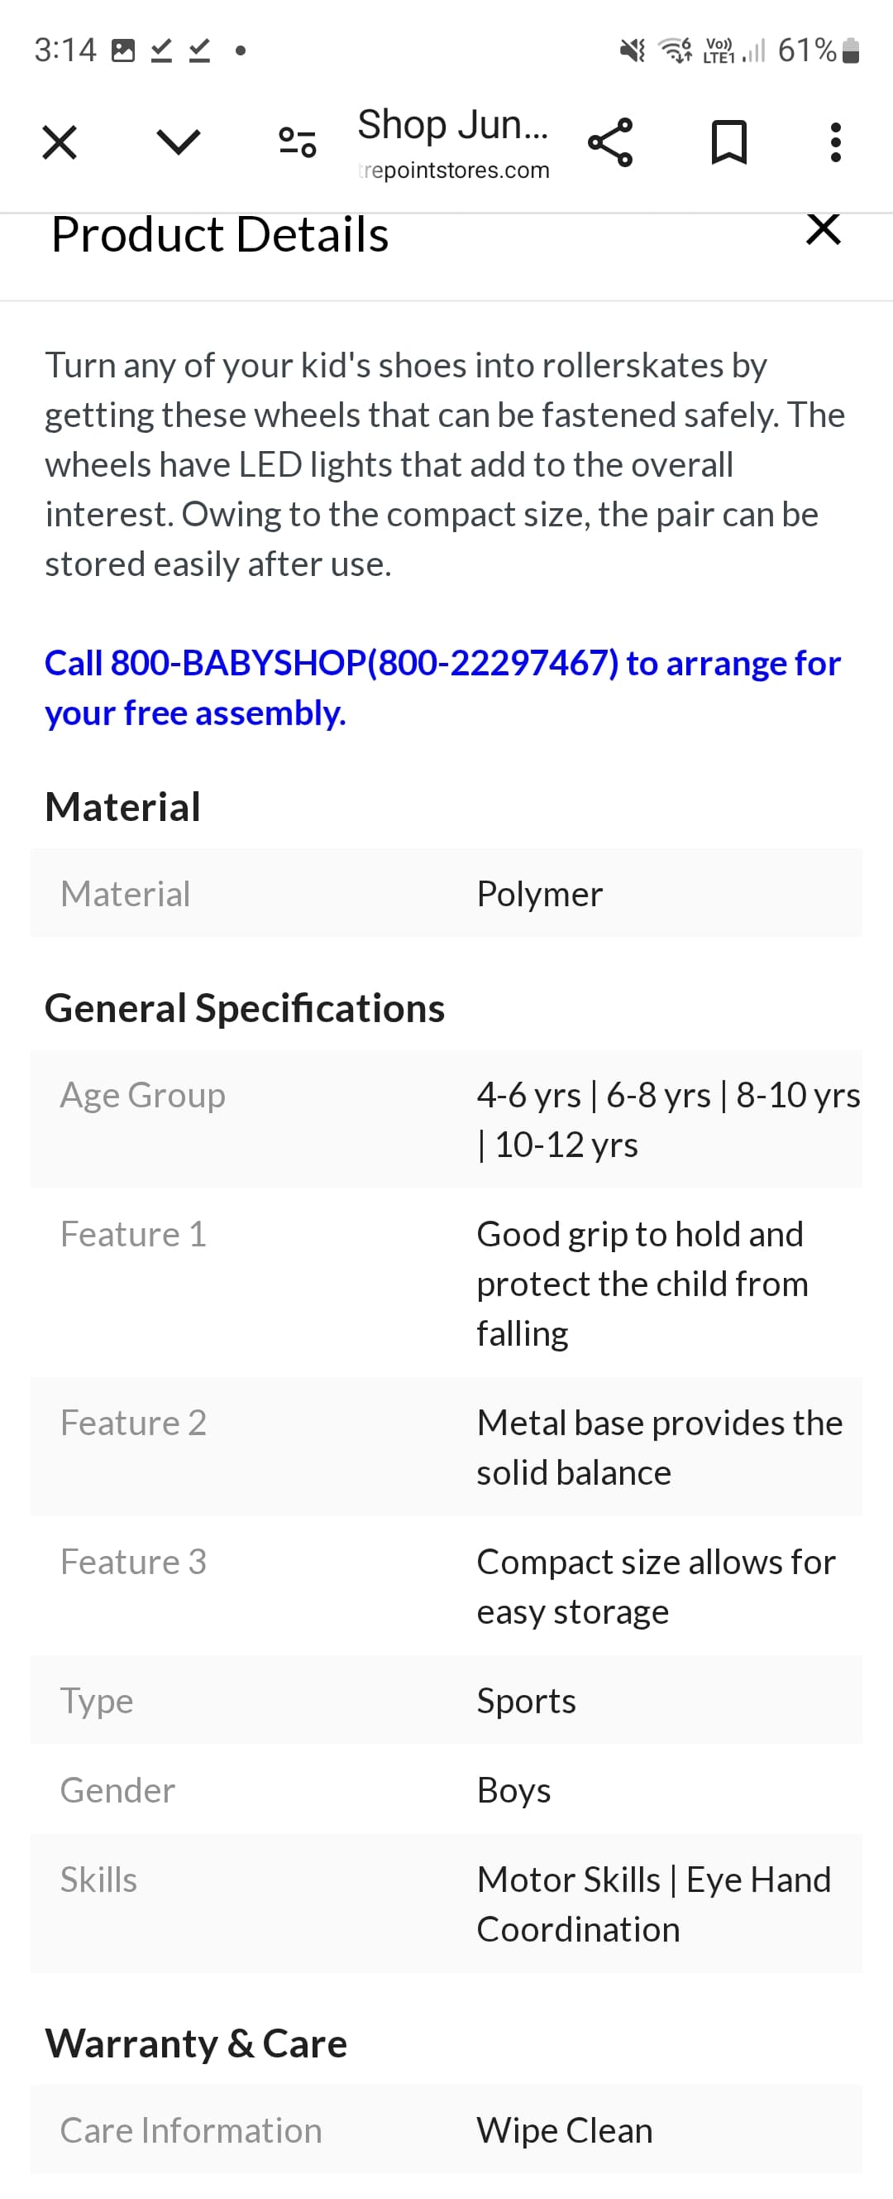The width and height of the screenshot is (893, 2199).
Task: Bookmark this page
Action: 729,142
